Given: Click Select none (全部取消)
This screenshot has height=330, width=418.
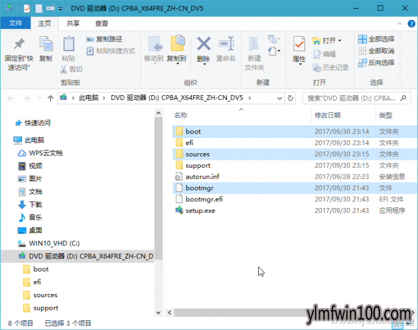Looking at the screenshot, I should 376,51.
